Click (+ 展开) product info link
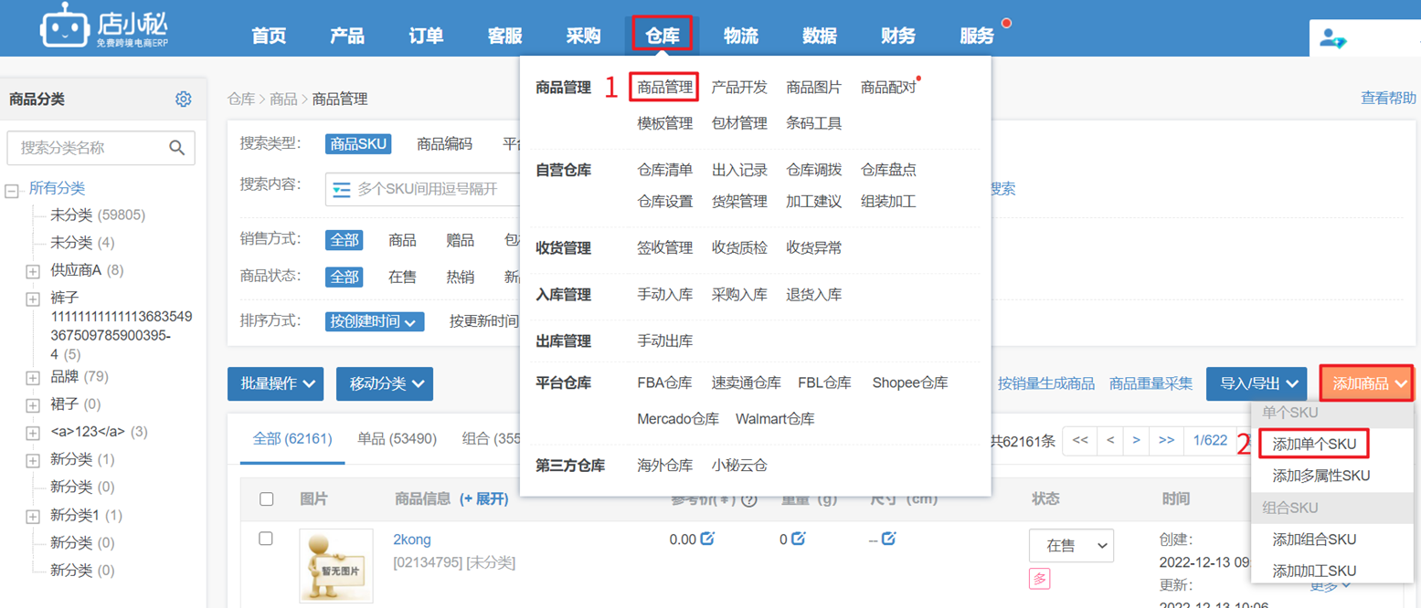The image size is (1421, 608). [x=483, y=499]
